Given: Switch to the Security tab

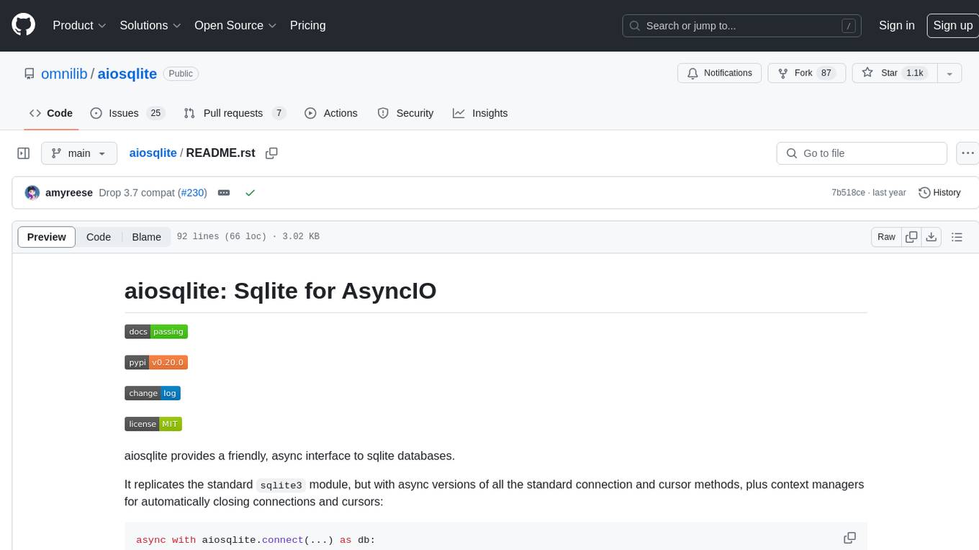Looking at the screenshot, I should 406,113.
